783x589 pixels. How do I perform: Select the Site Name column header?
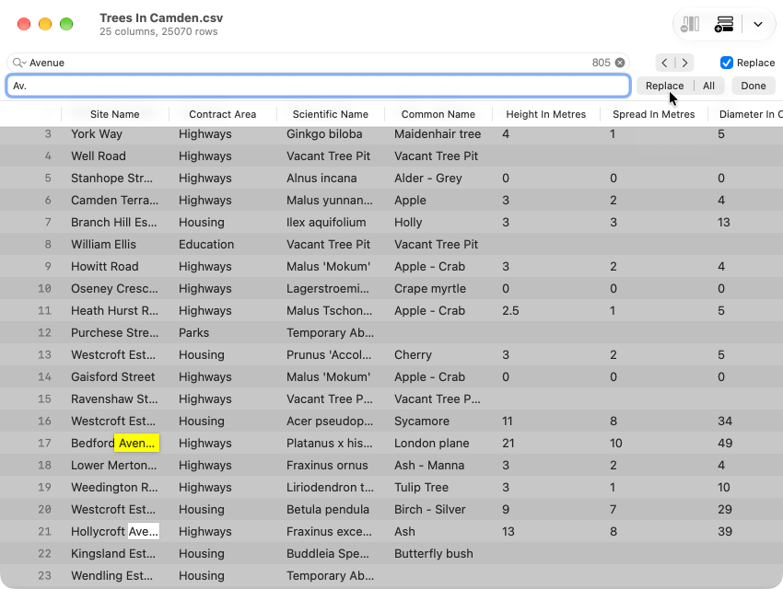click(115, 114)
